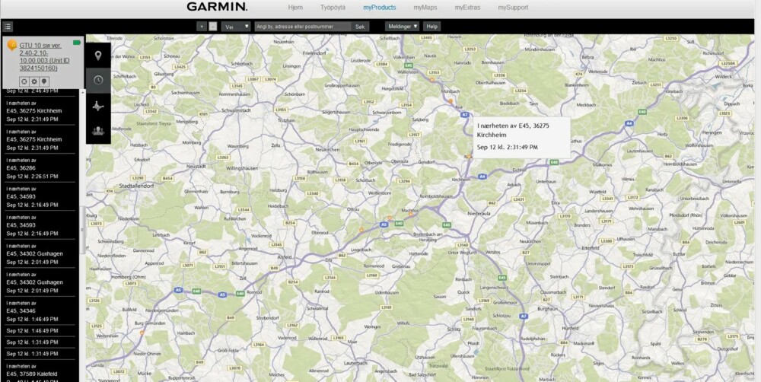Select orange track point beside Kirchheim popup

pos(468,156)
